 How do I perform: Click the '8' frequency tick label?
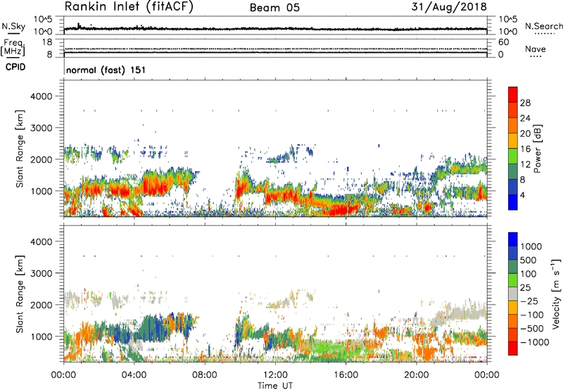click(x=49, y=54)
